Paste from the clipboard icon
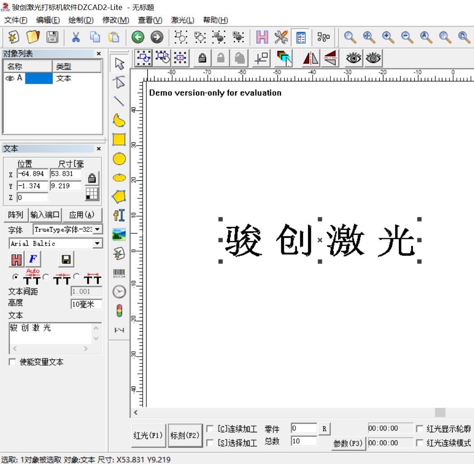The image size is (474, 464). pos(114,37)
